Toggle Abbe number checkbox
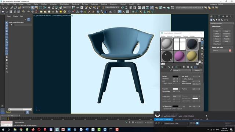Viewport: 235px width, 132px height. tap(163, 84)
